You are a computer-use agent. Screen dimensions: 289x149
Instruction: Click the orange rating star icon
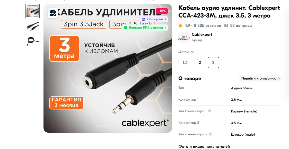click(x=180, y=25)
